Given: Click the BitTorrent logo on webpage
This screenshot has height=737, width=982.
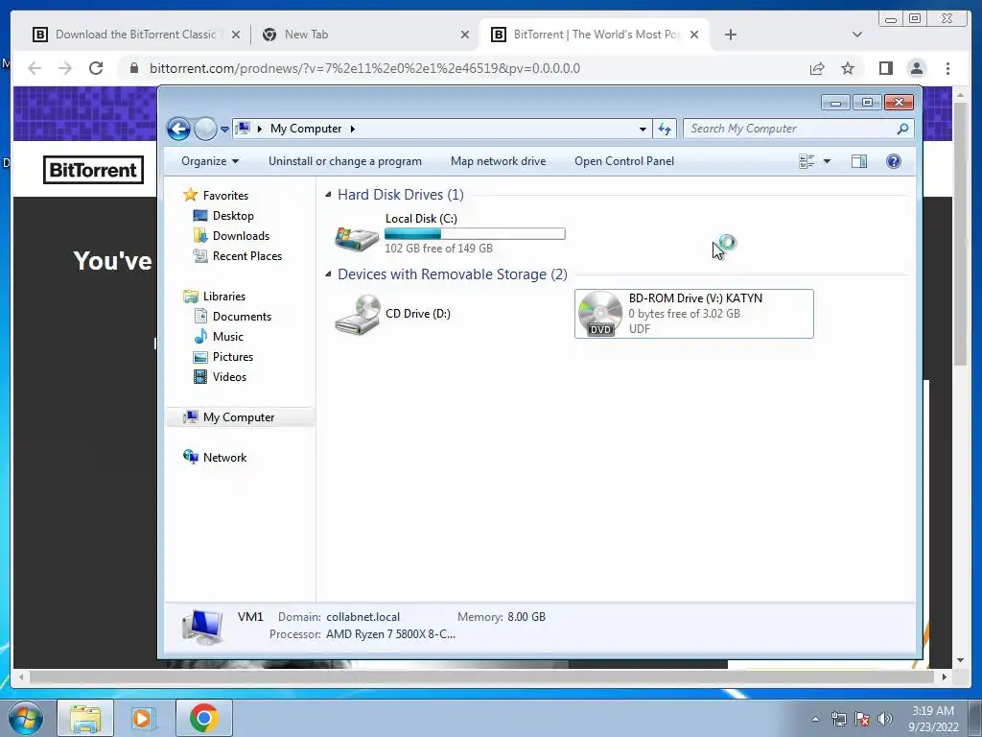Looking at the screenshot, I should pos(93,170).
